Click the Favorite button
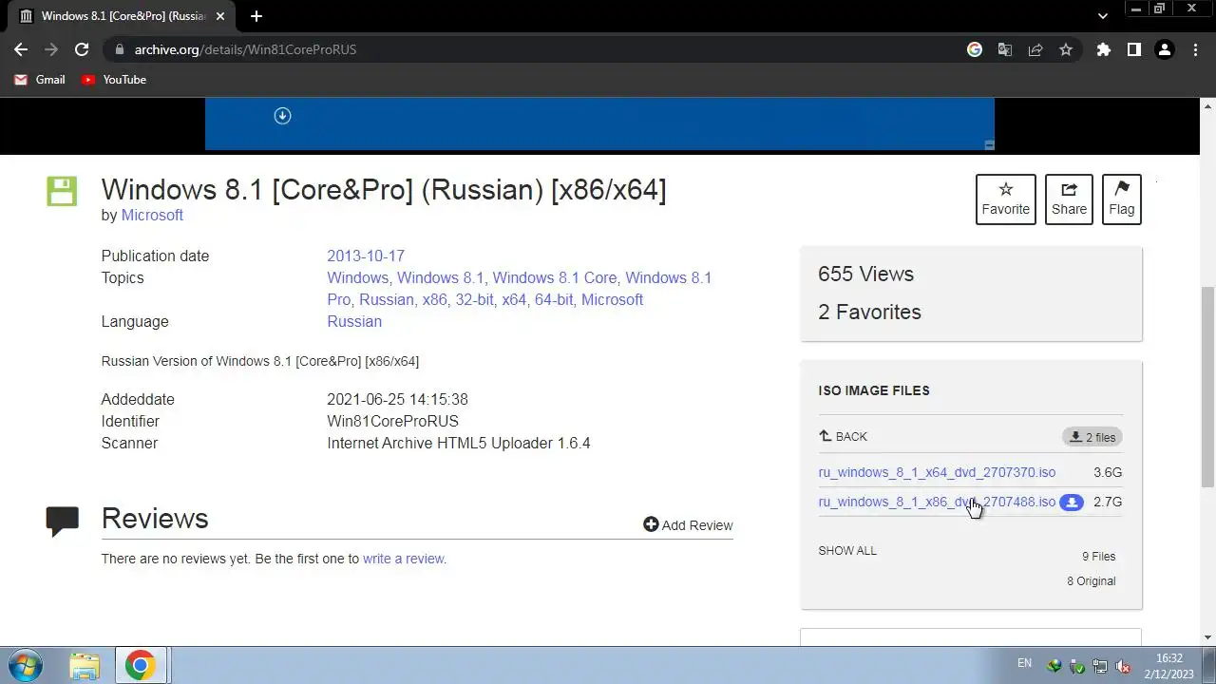 tap(1006, 199)
